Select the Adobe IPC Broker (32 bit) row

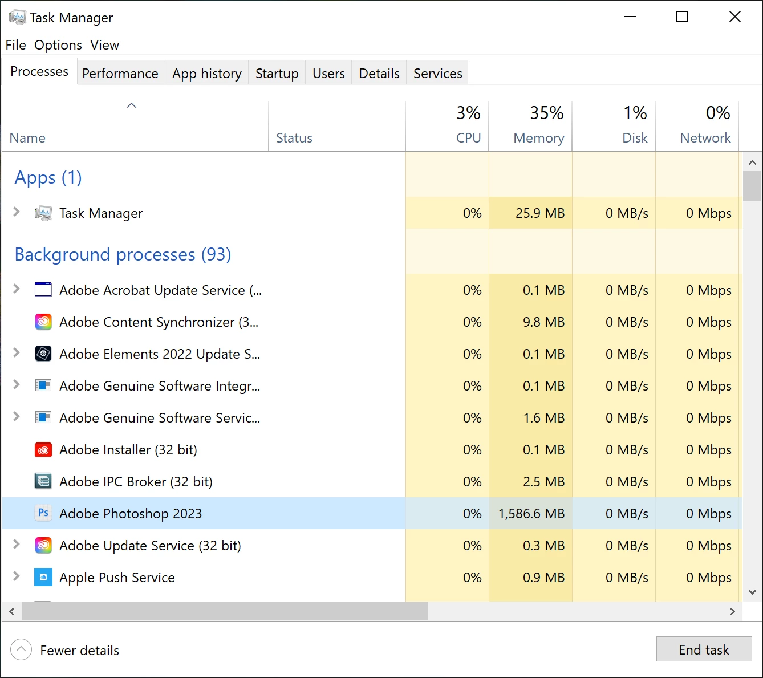click(372, 482)
